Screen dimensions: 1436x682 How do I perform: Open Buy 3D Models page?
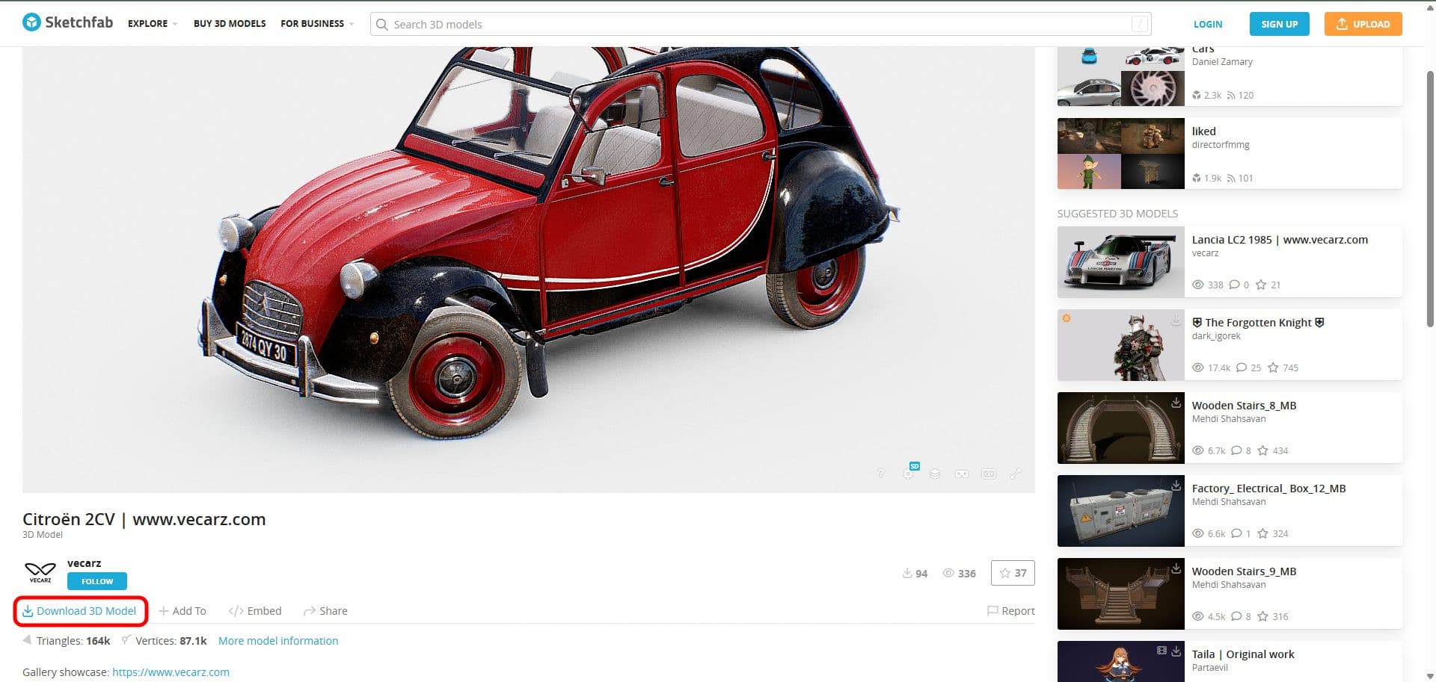click(230, 24)
